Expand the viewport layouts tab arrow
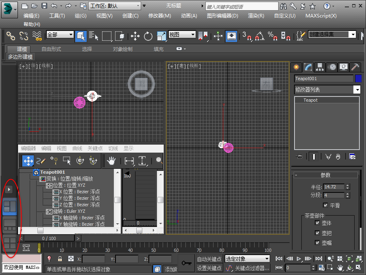Viewport: 366px width, 275px height. point(9,189)
